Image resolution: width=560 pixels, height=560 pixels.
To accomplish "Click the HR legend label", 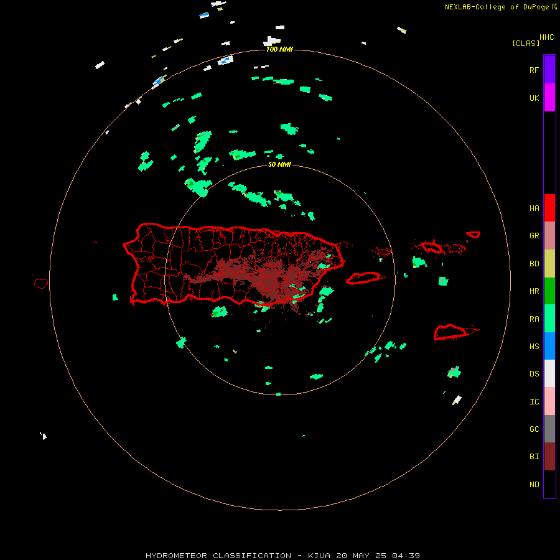I will click(534, 291).
